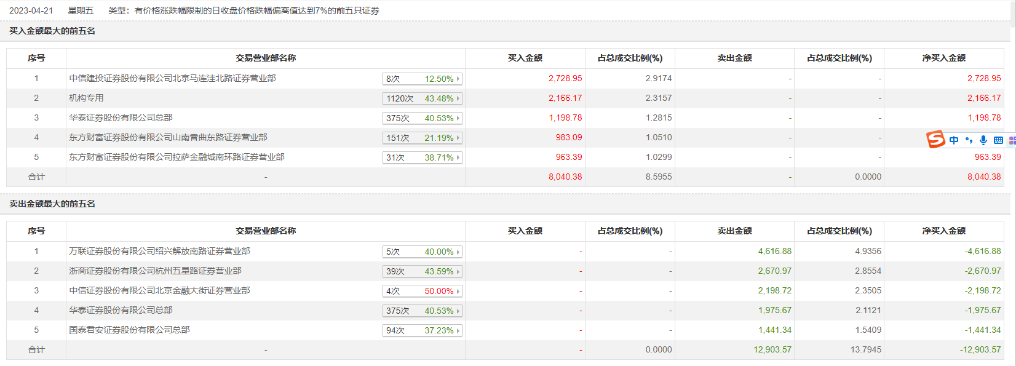1016x366 pixels.
Task: Expand the 4次 50.00% stats box
Action: 422,291
